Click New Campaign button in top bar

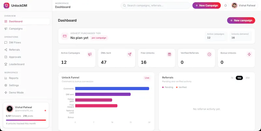[x=207, y=6]
